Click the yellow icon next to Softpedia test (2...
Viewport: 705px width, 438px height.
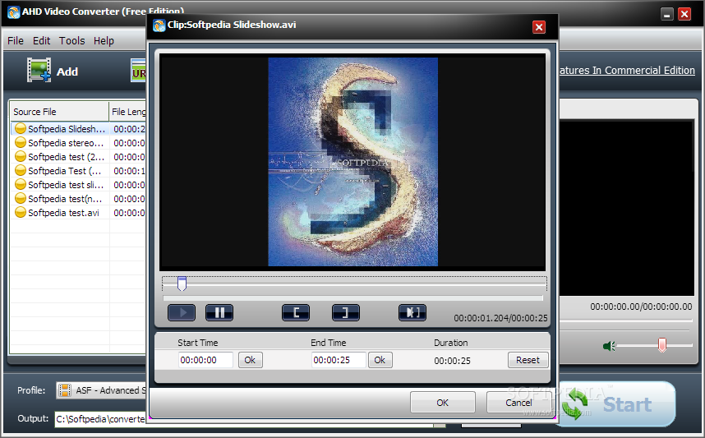click(21, 156)
